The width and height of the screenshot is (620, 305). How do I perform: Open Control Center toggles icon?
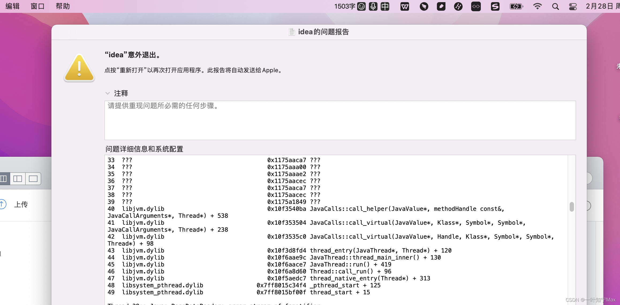pos(573,6)
